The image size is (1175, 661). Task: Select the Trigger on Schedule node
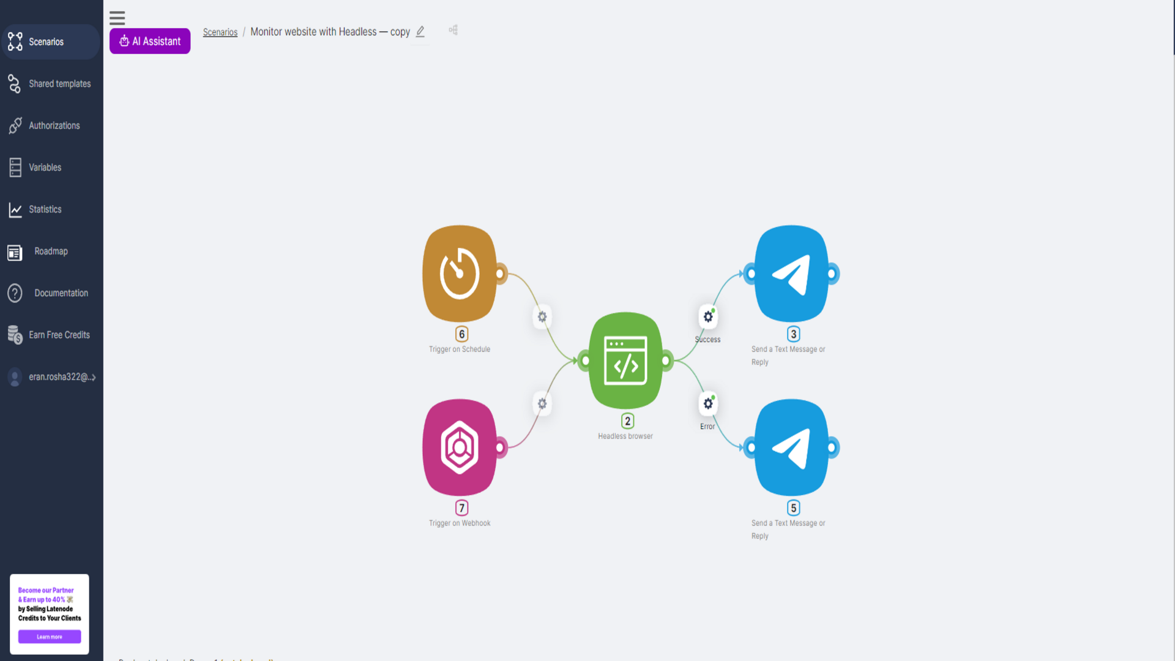[460, 274]
